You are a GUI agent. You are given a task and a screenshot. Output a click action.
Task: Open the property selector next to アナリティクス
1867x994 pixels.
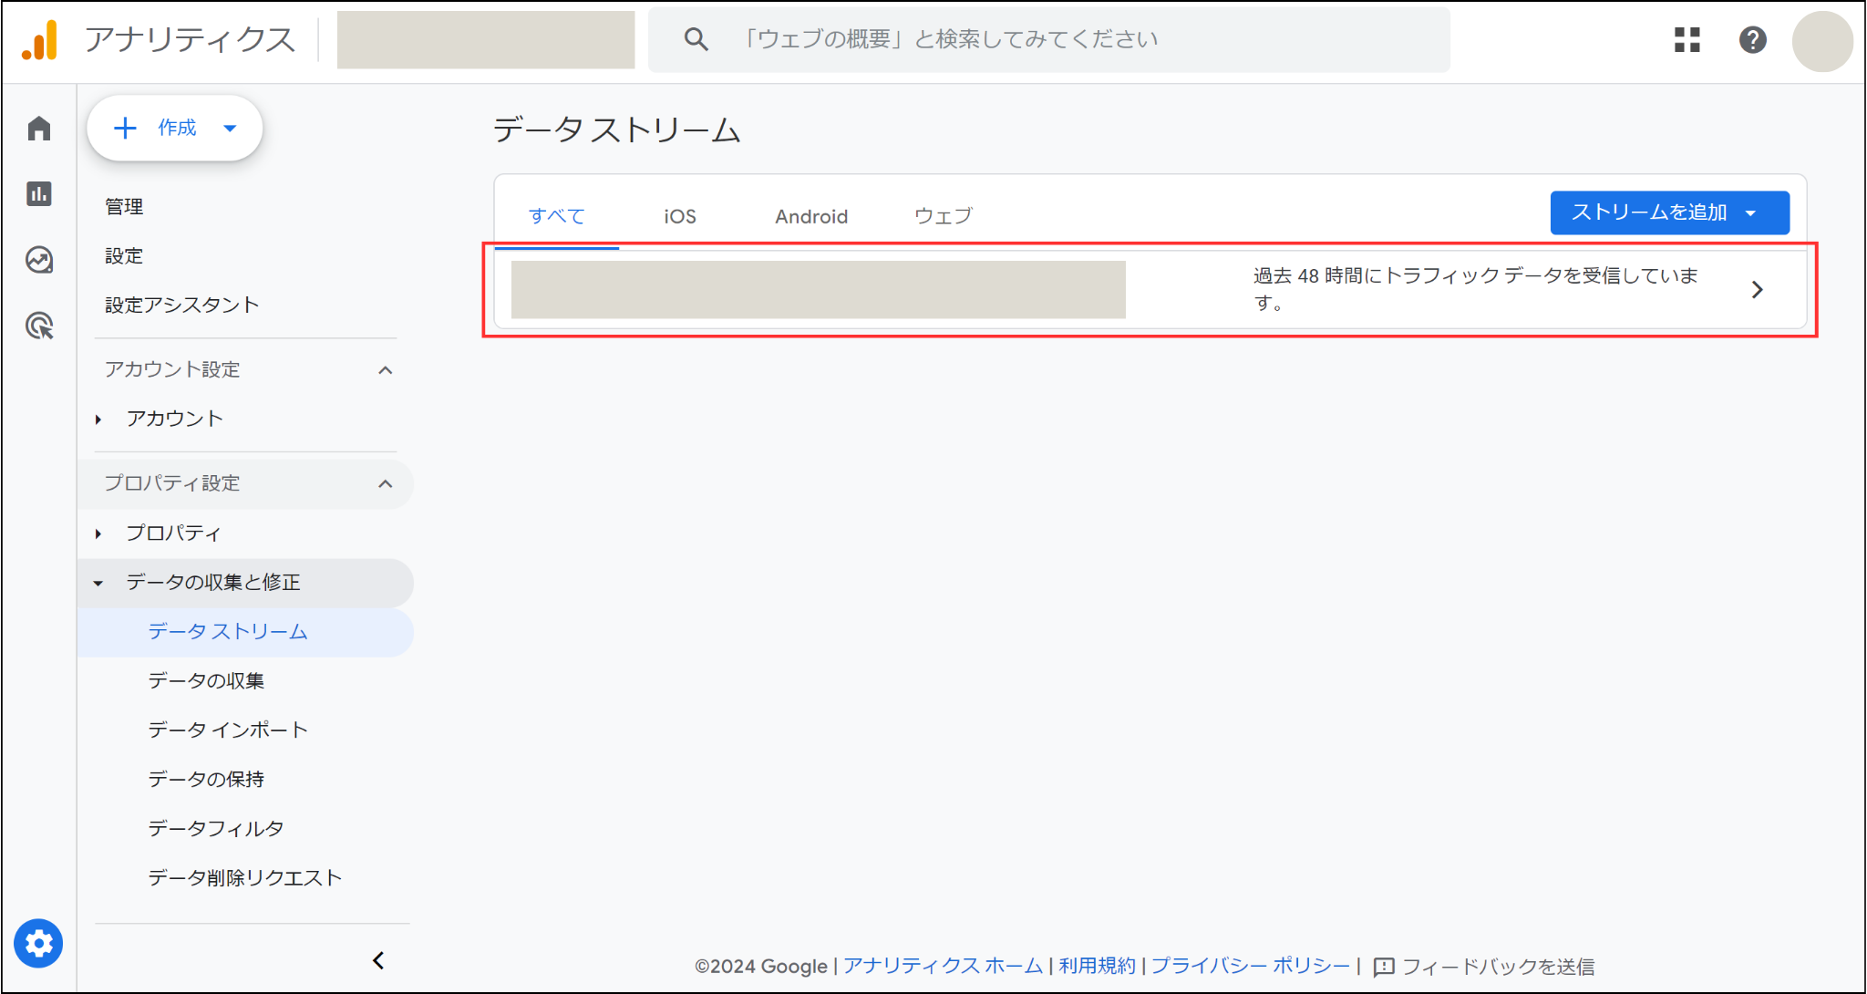click(486, 40)
